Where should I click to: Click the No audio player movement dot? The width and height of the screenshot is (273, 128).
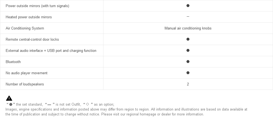coord(188,73)
